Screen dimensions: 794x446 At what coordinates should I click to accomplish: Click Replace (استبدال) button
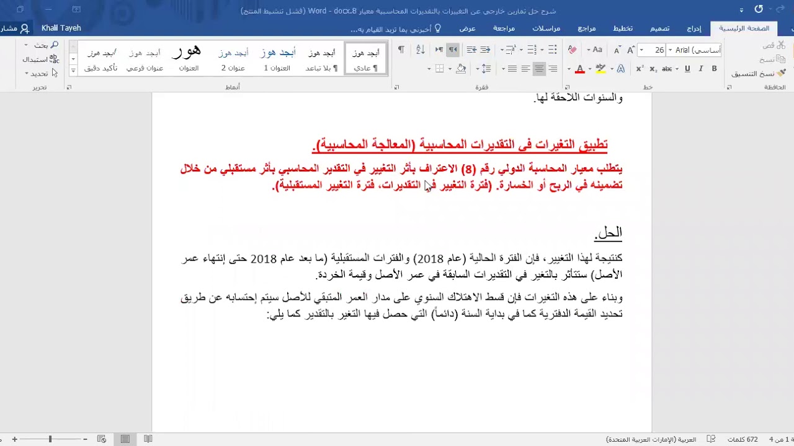[x=41, y=59]
